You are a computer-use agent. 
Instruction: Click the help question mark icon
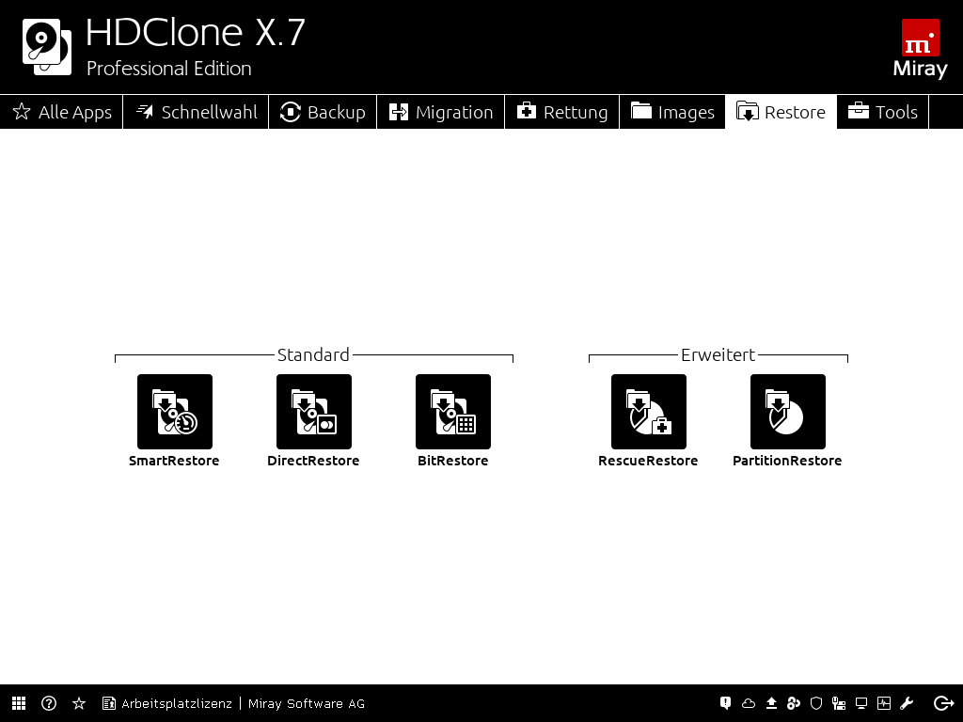point(49,703)
